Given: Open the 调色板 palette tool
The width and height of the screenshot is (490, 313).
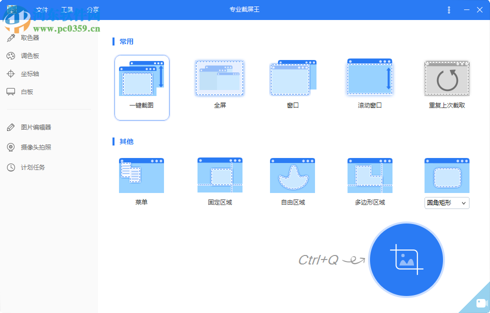Looking at the screenshot, I should [x=30, y=55].
